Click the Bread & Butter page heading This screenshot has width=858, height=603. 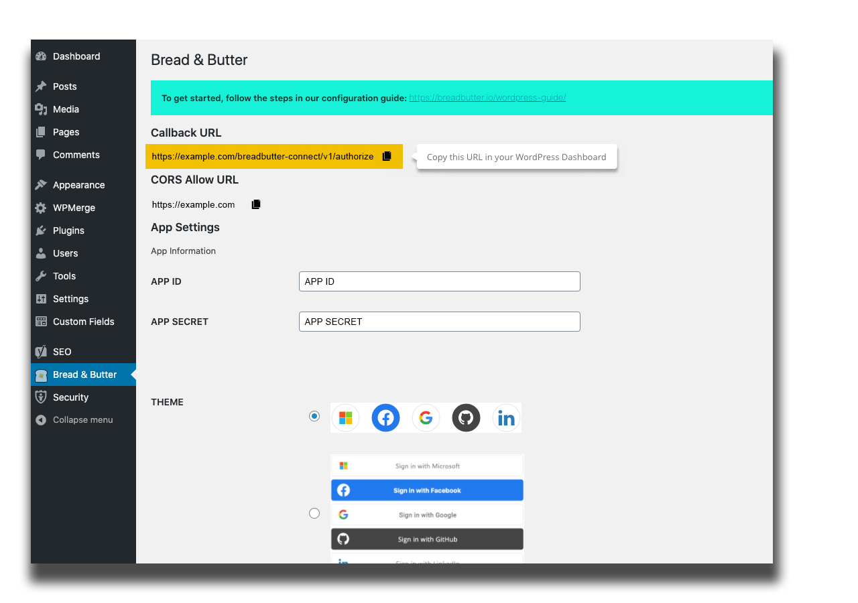click(199, 60)
